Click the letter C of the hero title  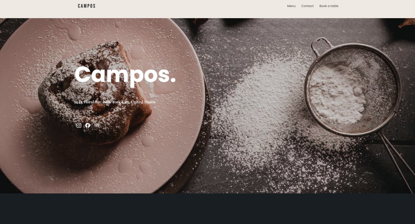[83, 75]
